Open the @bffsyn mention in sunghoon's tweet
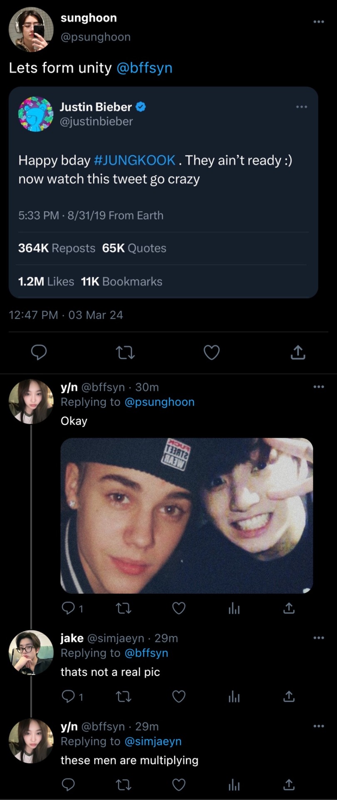Image resolution: width=337 pixels, height=800 pixels. (x=144, y=68)
